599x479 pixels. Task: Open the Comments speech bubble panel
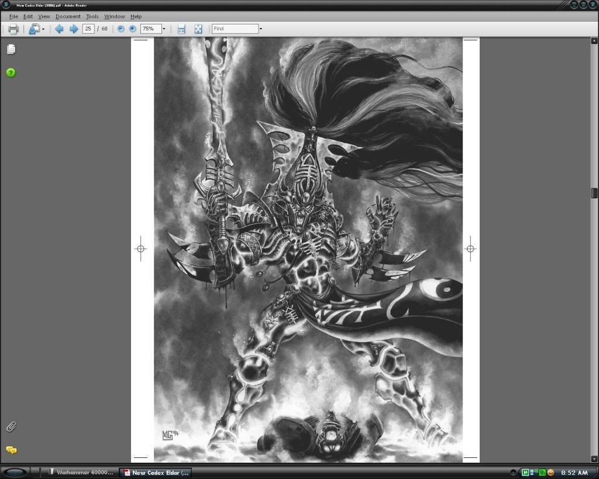tap(12, 450)
